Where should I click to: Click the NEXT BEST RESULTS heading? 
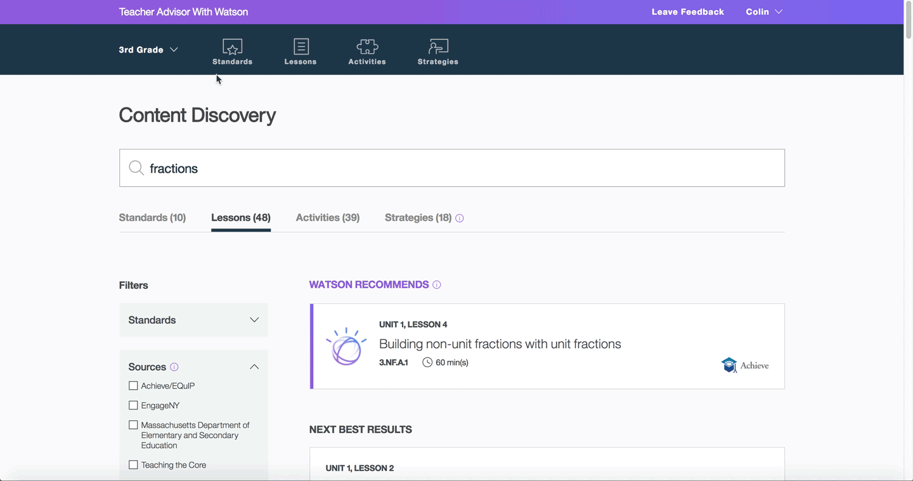361,430
